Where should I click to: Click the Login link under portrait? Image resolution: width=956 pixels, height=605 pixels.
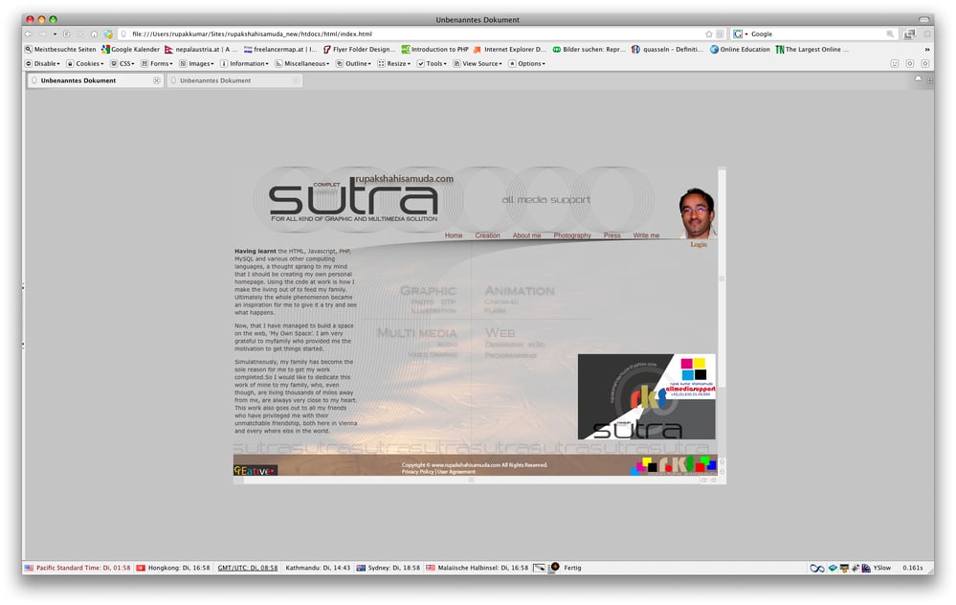click(699, 244)
